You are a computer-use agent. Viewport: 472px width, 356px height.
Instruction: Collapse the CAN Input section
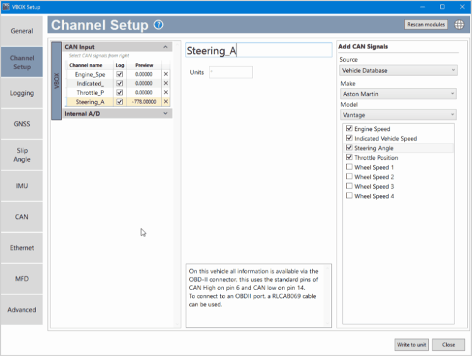click(166, 47)
